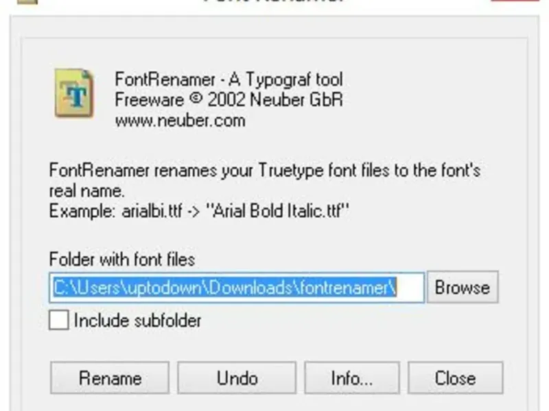Click 'FontRenamer - A Typograf tool' heading

(229, 79)
